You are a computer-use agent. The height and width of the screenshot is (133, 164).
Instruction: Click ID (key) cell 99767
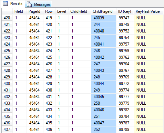tap(125, 70)
